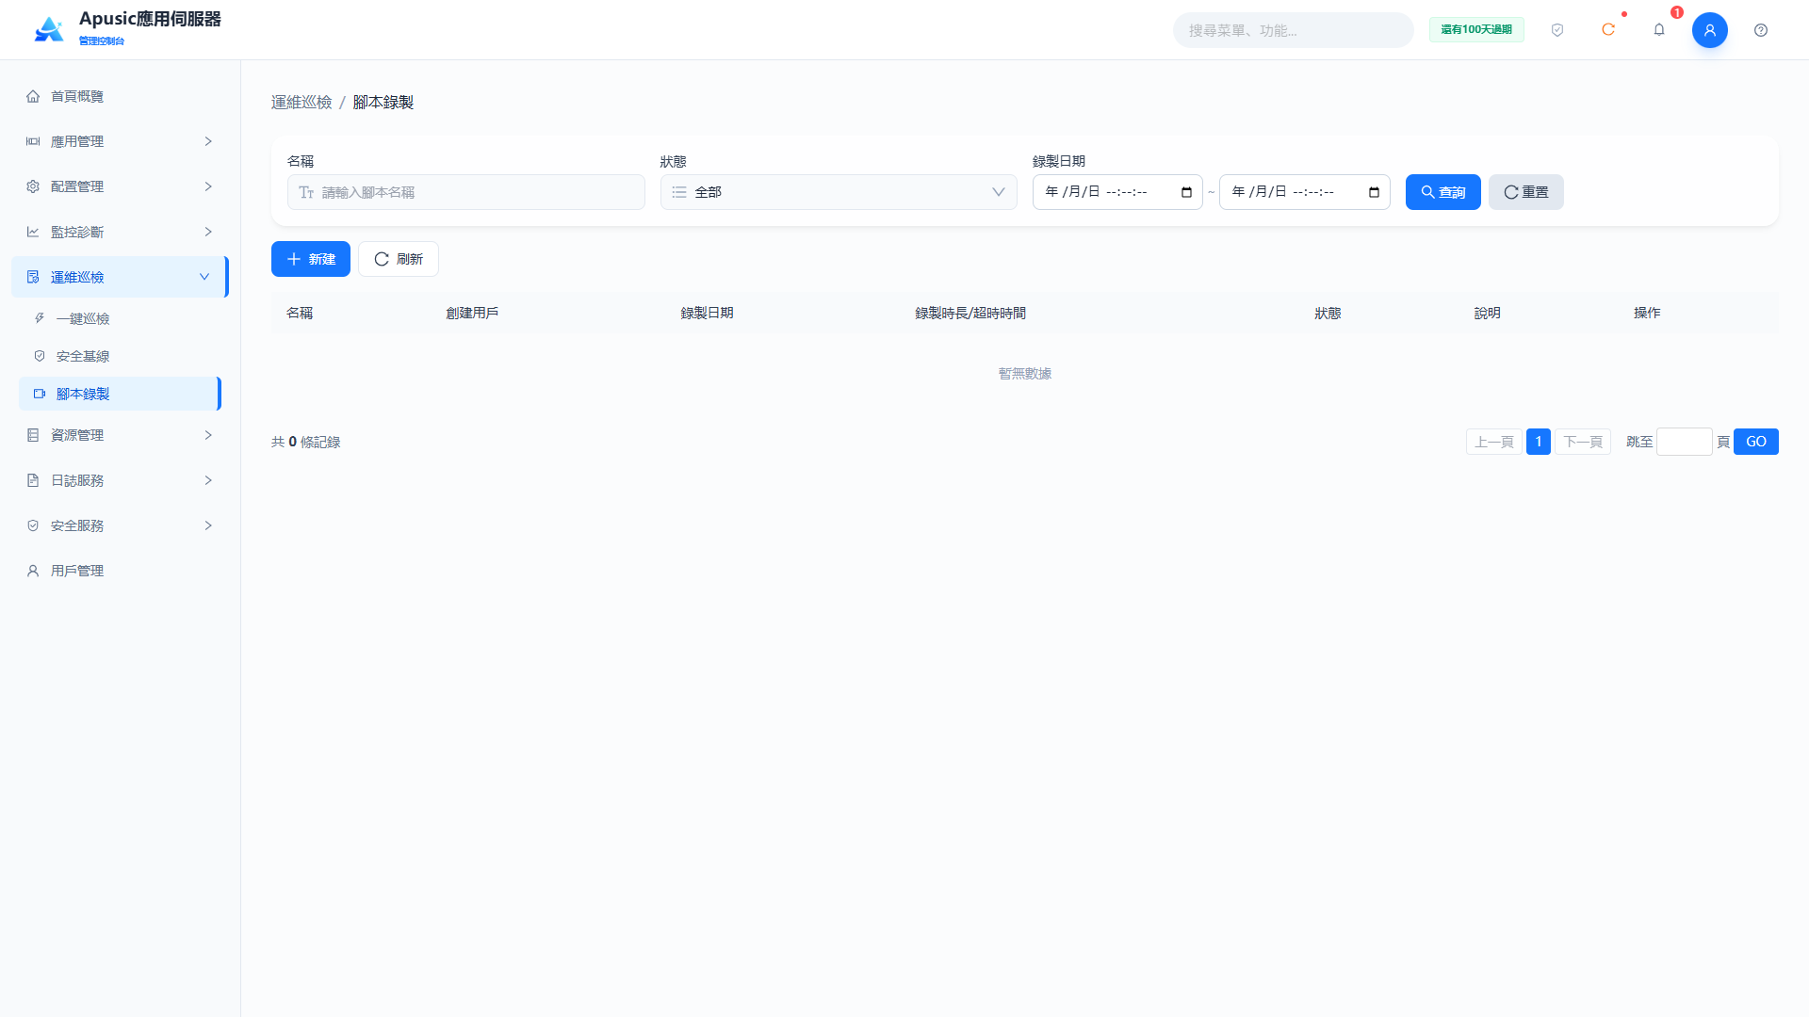Viewport: 1809px width, 1017px height.
Task: Click the 上一頁 previous page button
Action: (x=1493, y=442)
